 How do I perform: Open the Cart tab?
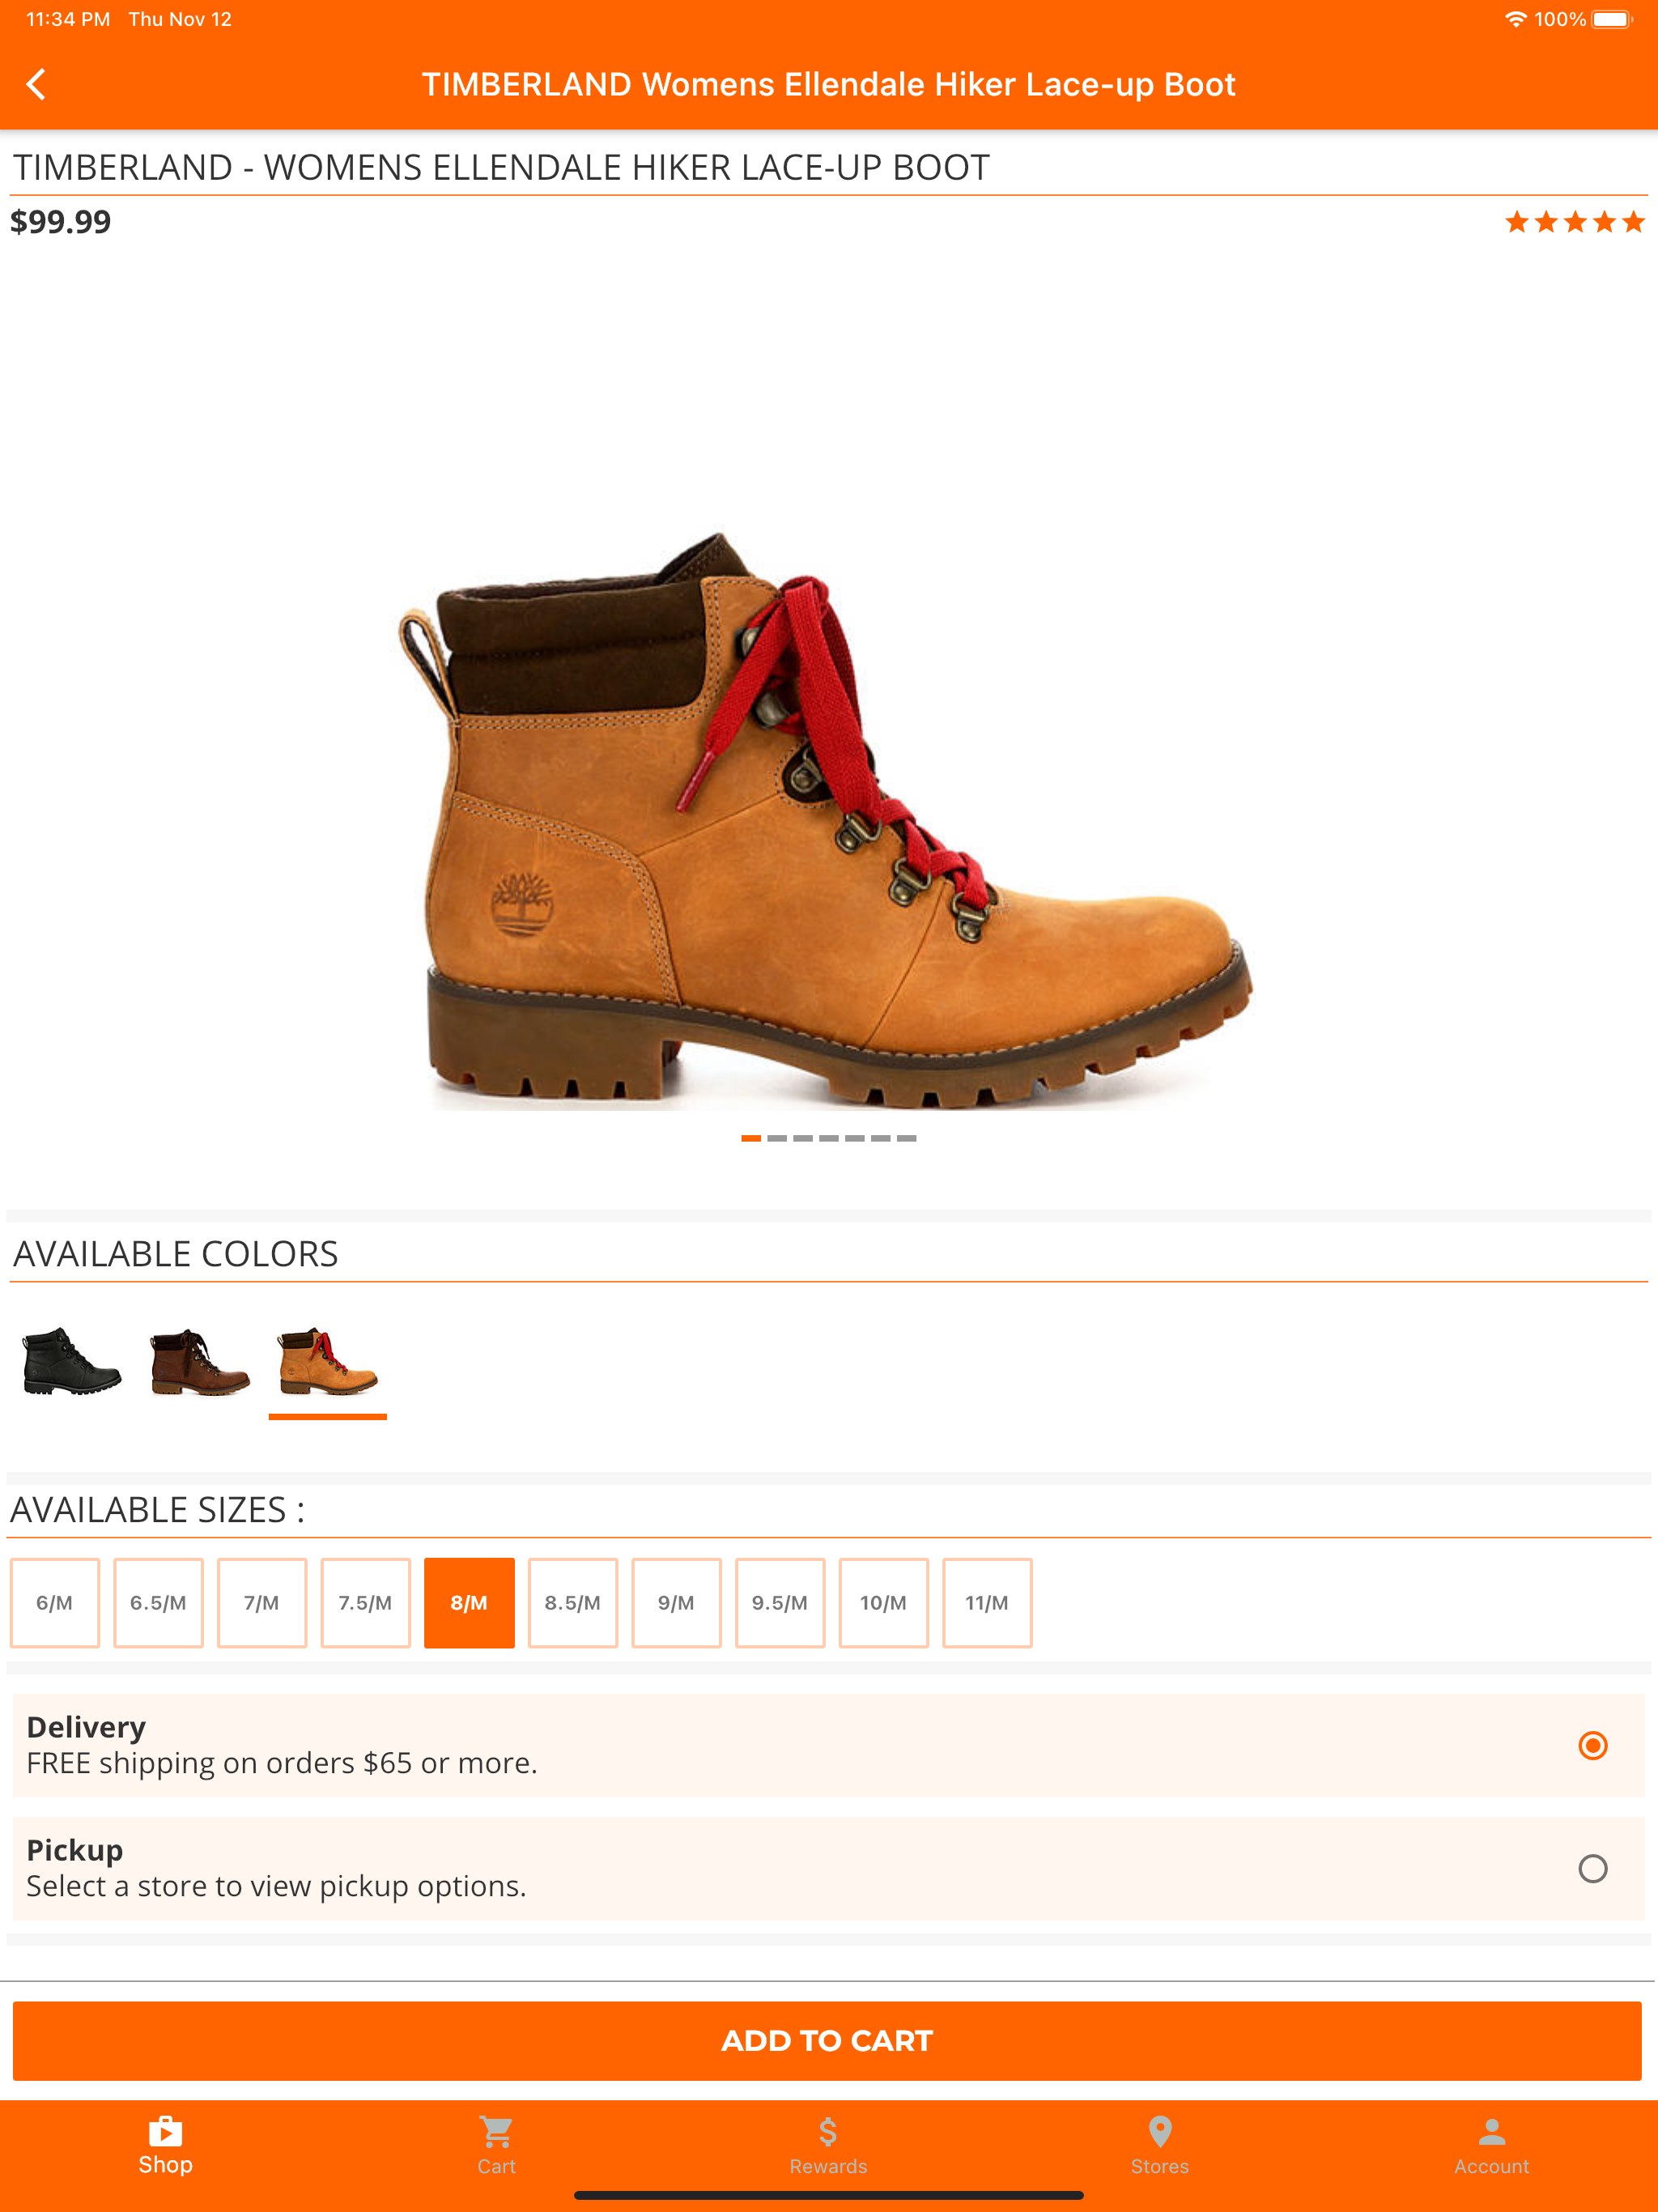pyautogui.click(x=496, y=2146)
